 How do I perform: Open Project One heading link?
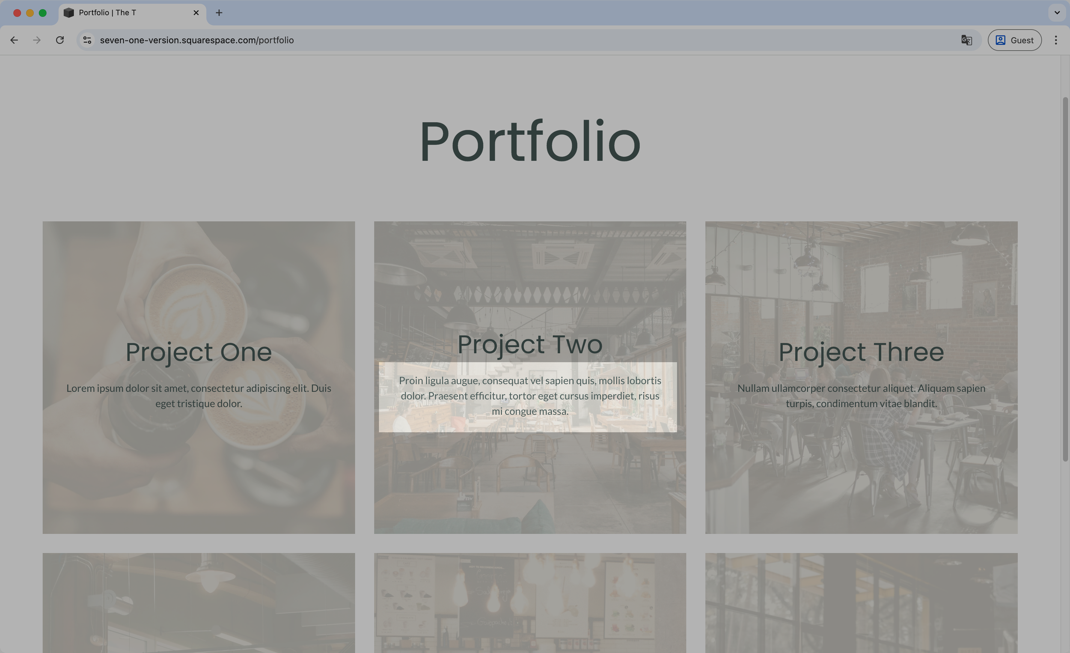[199, 352]
